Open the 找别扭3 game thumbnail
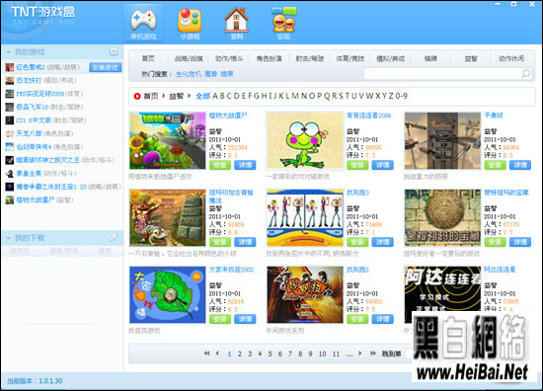The width and height of the screenshot is (543, 391). coord(305,217)
